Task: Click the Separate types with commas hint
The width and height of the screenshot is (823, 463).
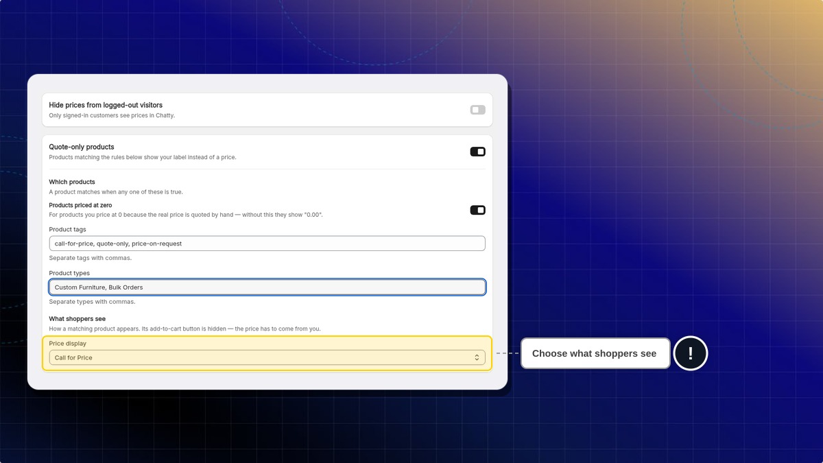Action: point(92,302)
